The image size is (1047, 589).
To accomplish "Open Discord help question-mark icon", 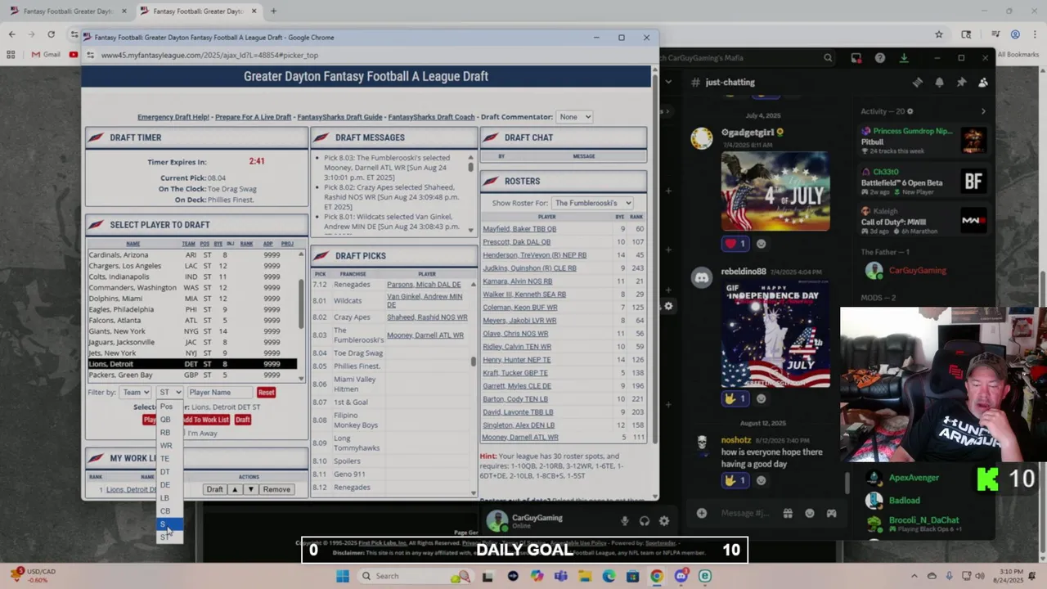I will 879,58.
